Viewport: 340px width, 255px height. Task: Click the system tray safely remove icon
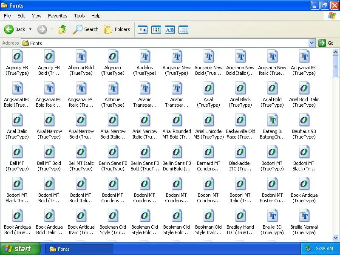(x=308, y=249)
